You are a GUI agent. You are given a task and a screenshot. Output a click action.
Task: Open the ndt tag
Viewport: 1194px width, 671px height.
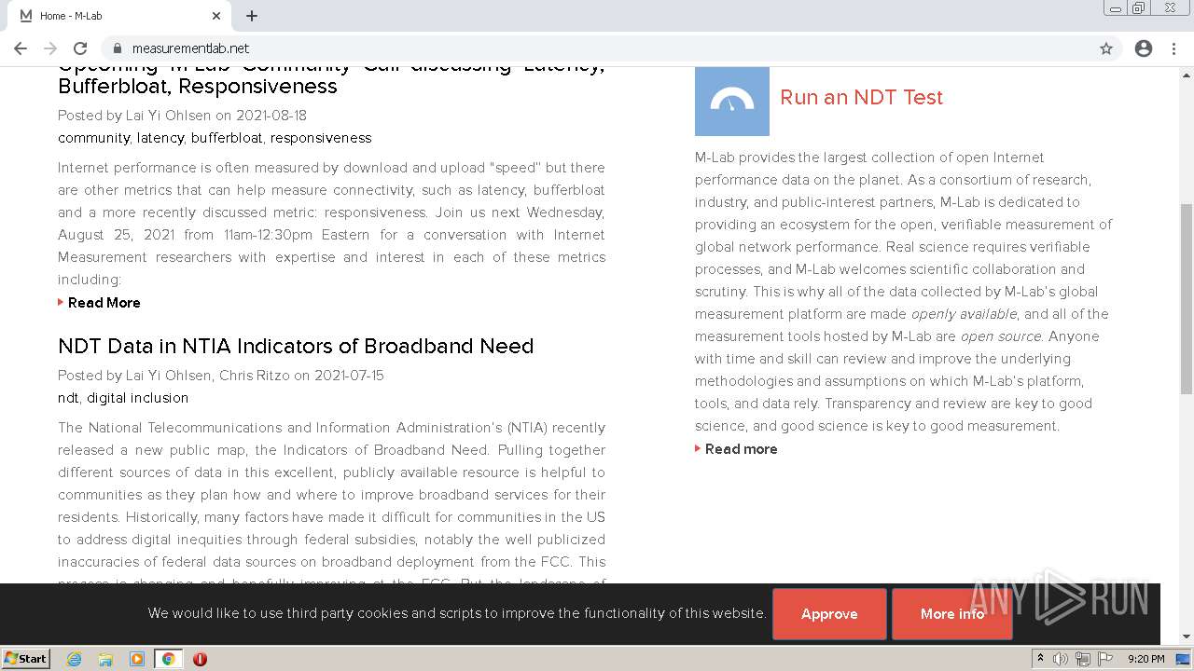pos(68,398)
